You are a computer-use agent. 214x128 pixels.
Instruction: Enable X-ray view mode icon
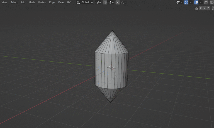click(206, 2)
